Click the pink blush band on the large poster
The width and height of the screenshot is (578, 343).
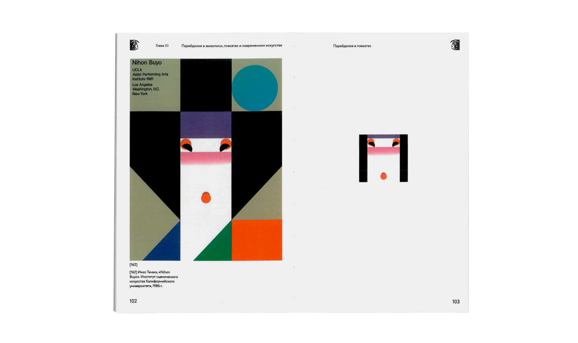[x=206, y=158]
